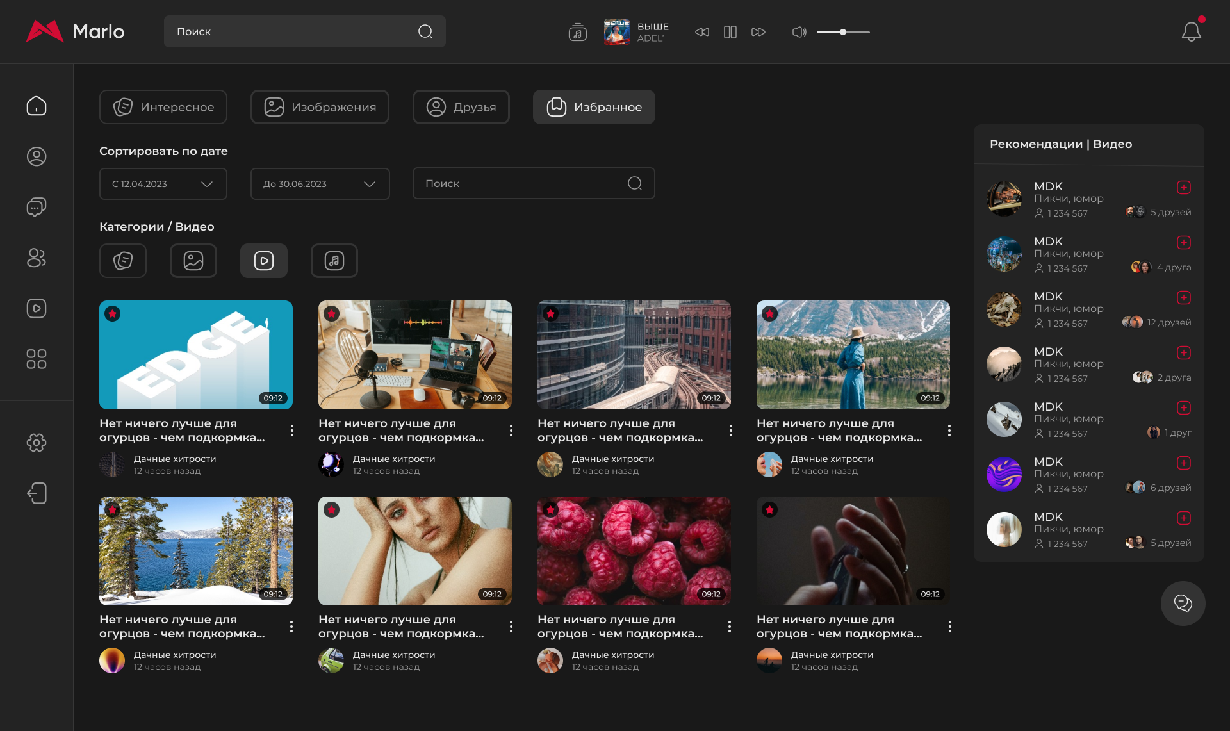1230x731 pixels.
Task: Select the music category filter
Action: click(x=334, y=261)
